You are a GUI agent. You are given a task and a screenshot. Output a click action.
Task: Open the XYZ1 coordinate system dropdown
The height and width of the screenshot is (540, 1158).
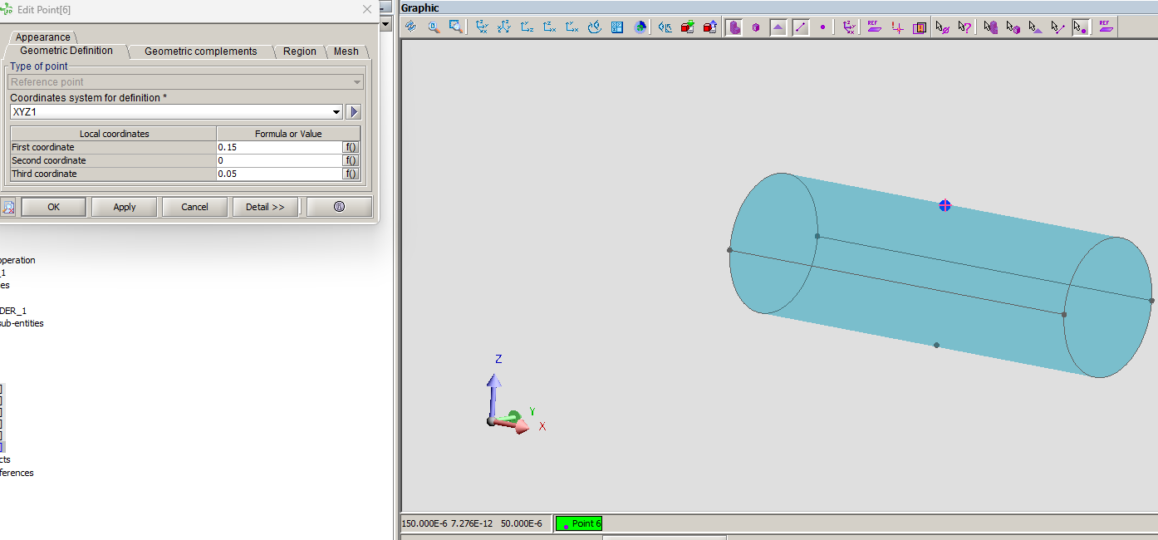point(176,112)
